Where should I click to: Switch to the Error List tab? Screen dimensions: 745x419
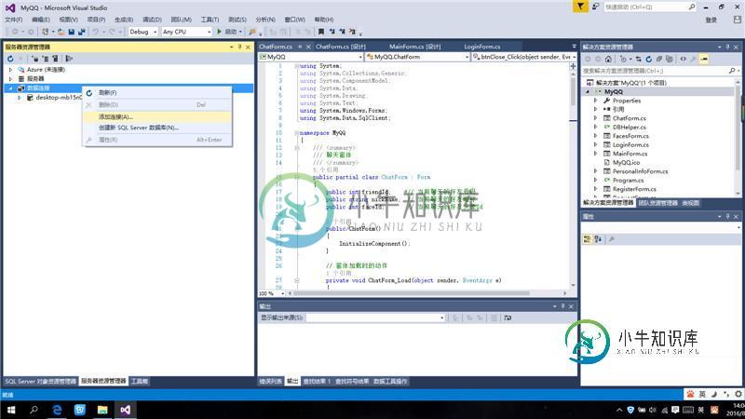tap(270, 382)
